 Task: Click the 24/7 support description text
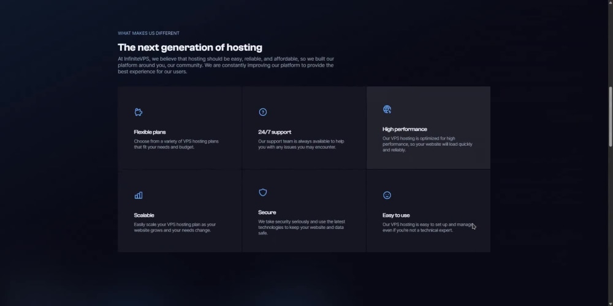point(301,144)
